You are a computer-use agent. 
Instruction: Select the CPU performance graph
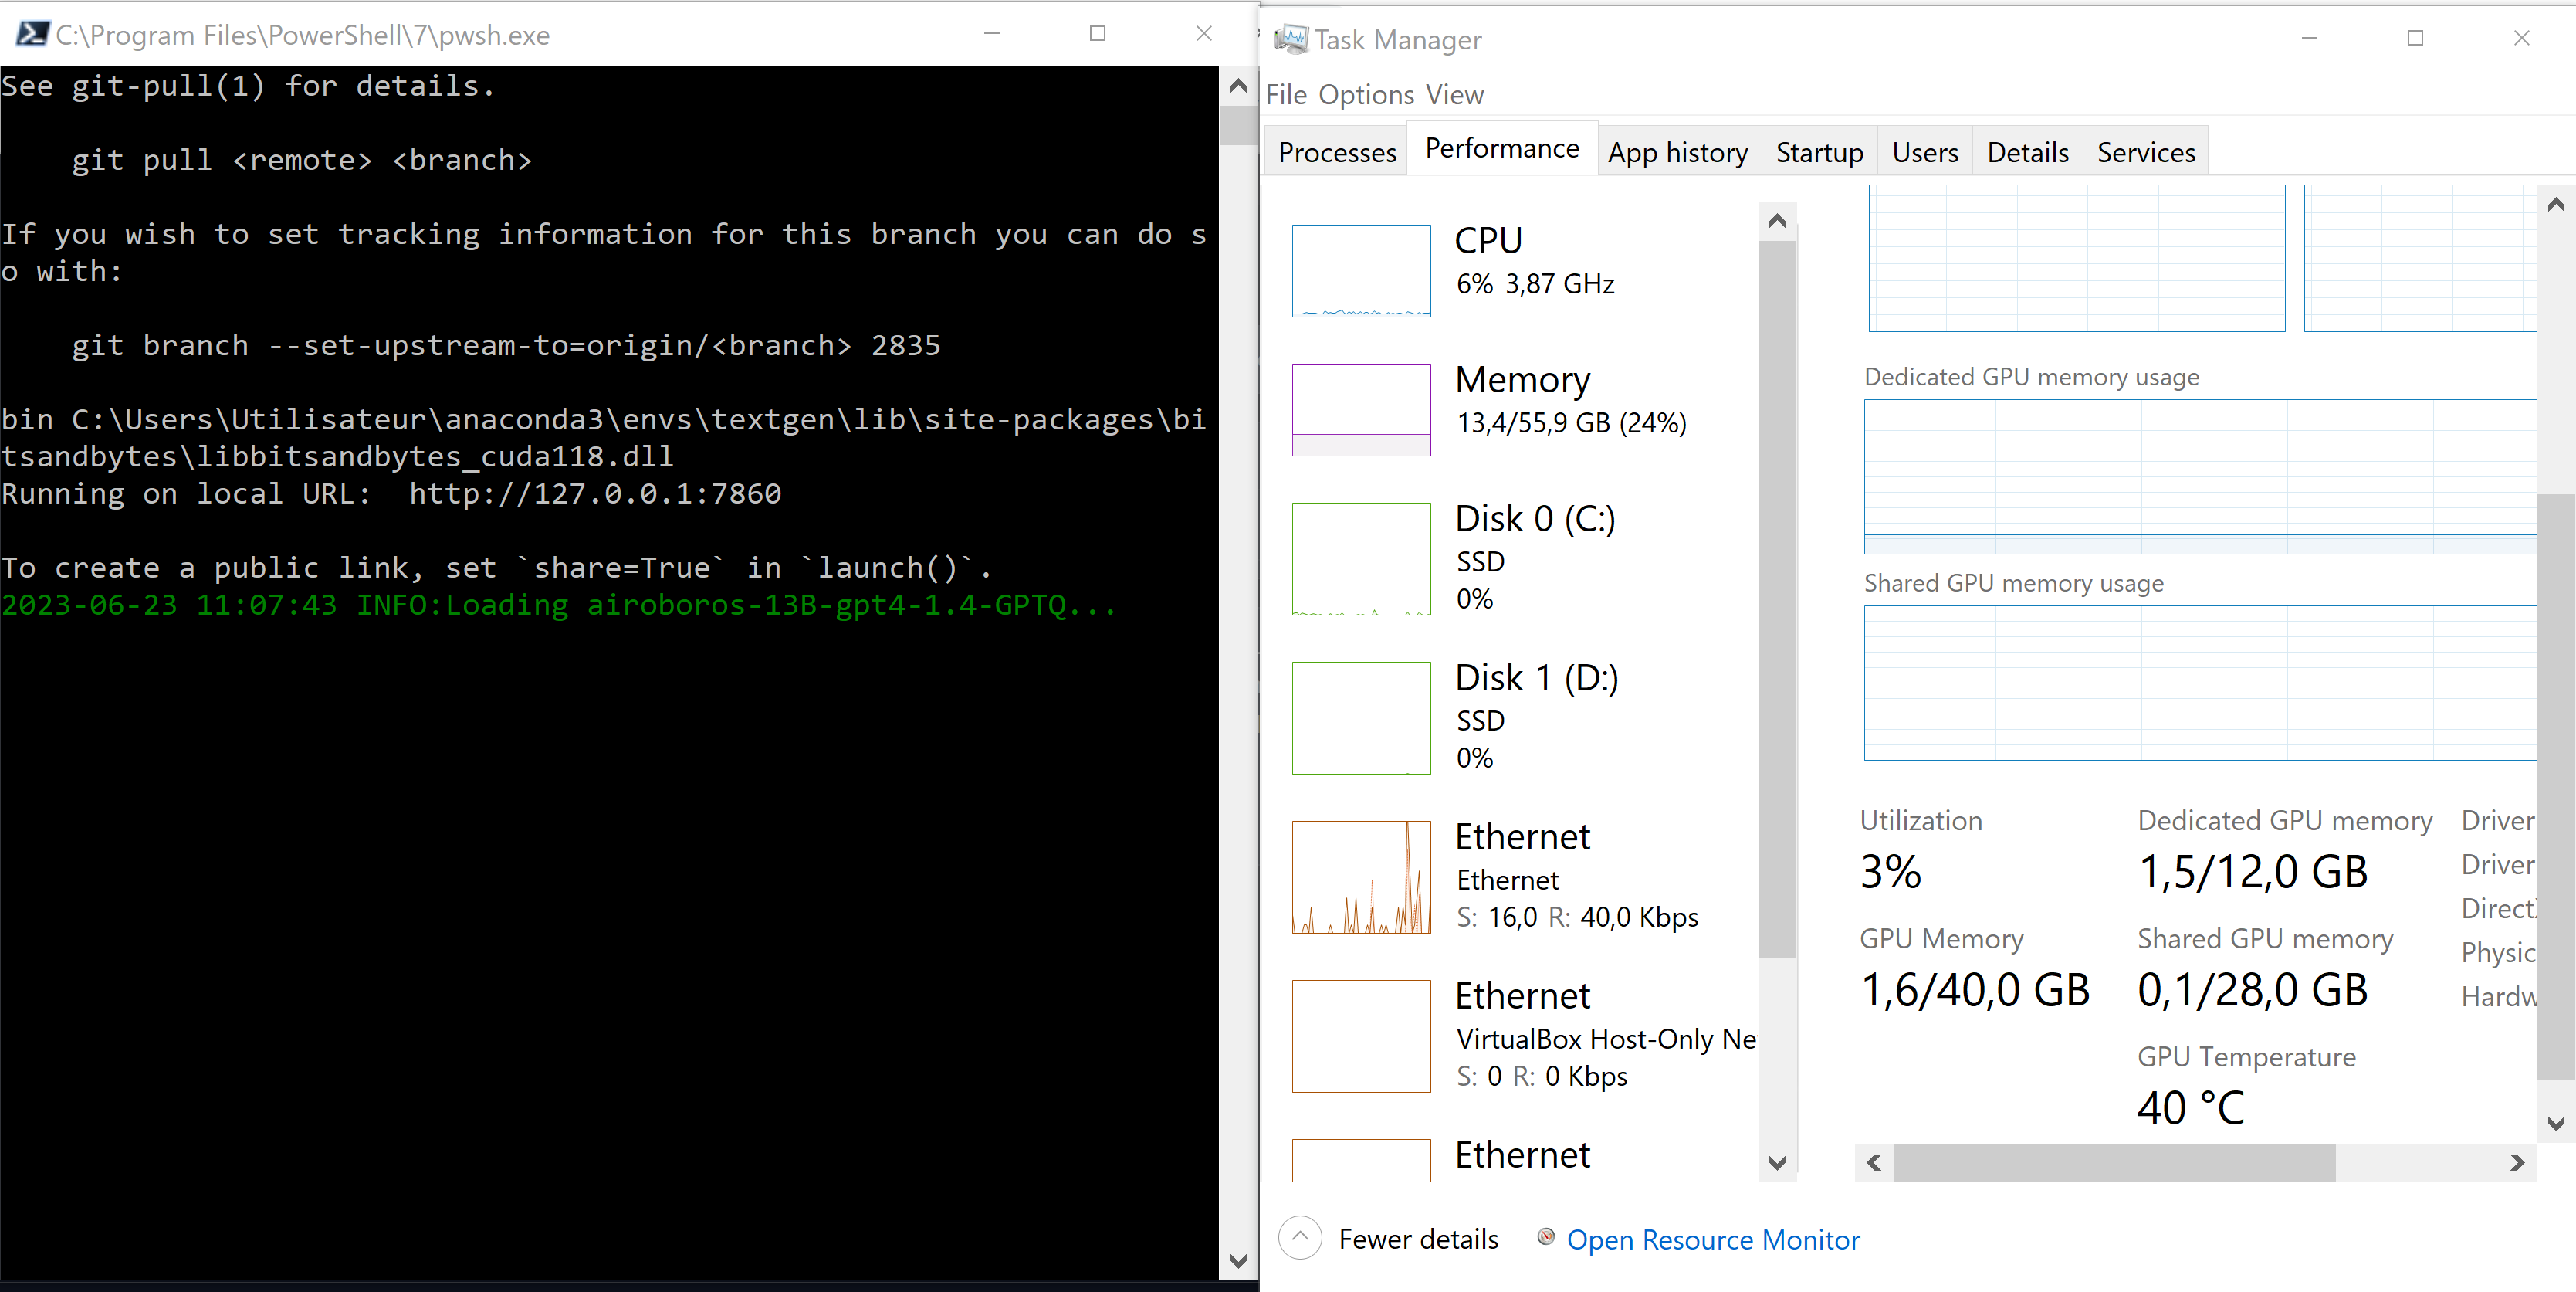point(1362,270)
